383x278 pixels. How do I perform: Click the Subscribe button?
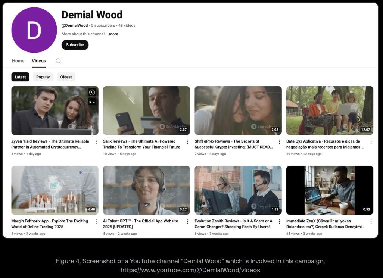pos(75,45)
